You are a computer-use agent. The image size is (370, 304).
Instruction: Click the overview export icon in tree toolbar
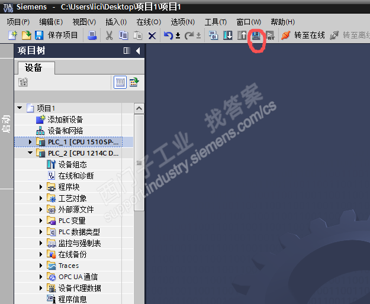(134, 82)
